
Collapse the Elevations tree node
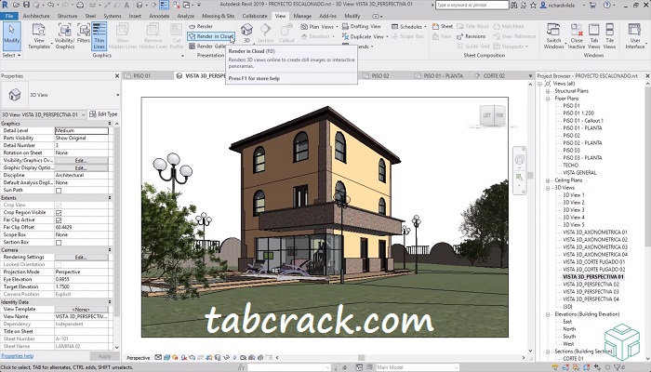[548, 314]
